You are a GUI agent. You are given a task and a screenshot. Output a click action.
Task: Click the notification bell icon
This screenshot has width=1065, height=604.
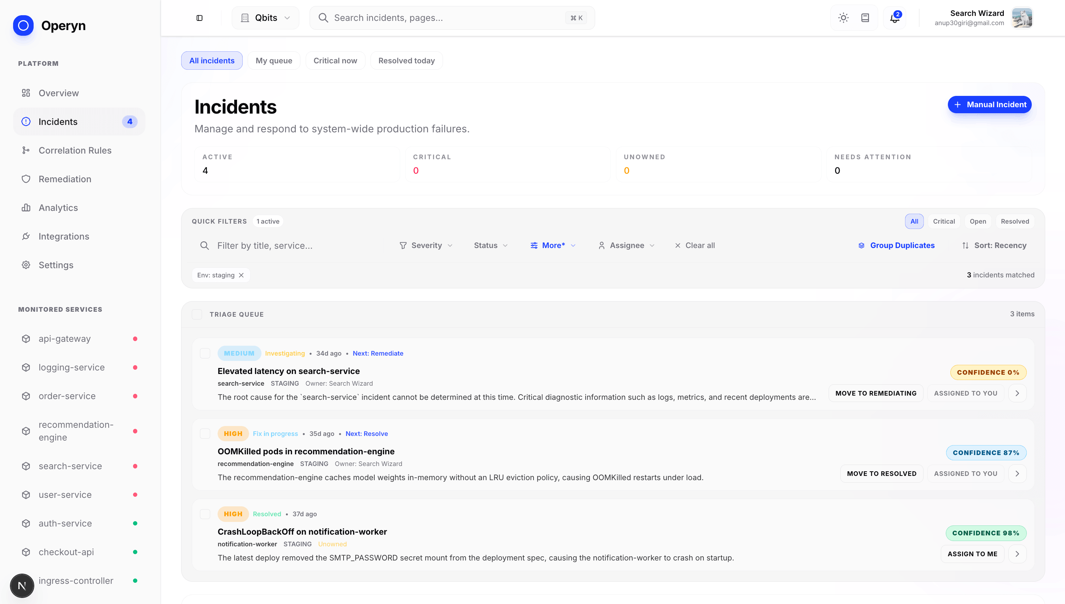[x=894, y=18]
